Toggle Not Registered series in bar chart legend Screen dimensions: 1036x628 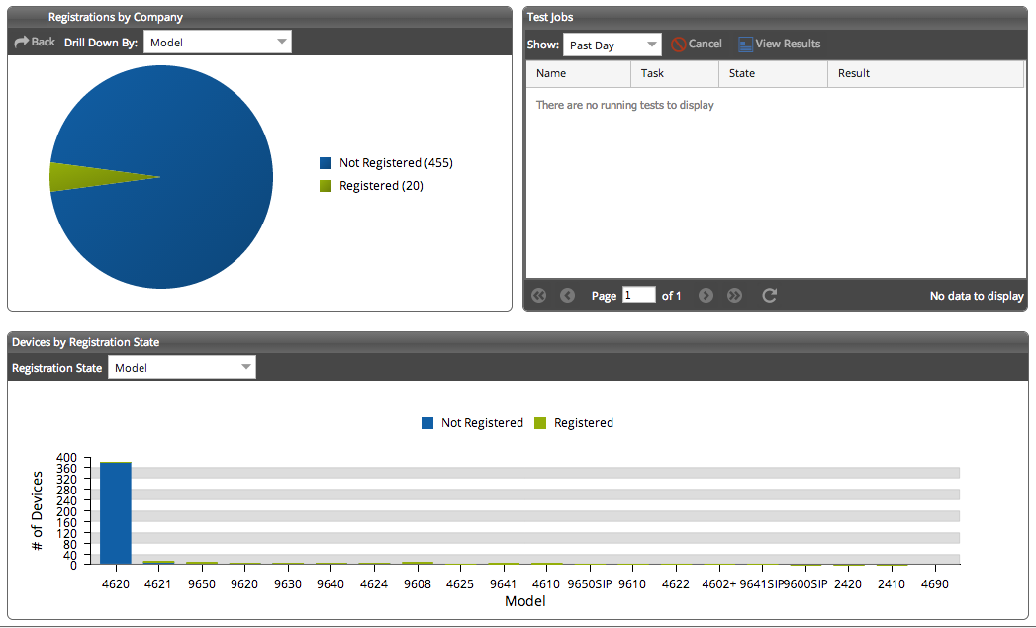472,423
